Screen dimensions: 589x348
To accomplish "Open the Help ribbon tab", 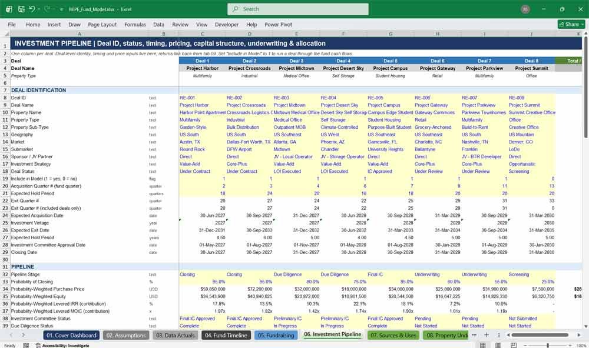I will point(252,24).
